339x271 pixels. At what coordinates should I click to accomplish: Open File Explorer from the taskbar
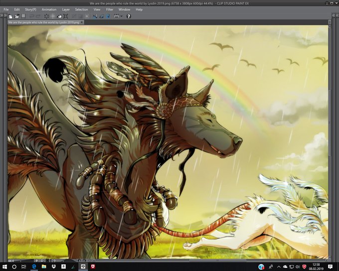point(44,267)
